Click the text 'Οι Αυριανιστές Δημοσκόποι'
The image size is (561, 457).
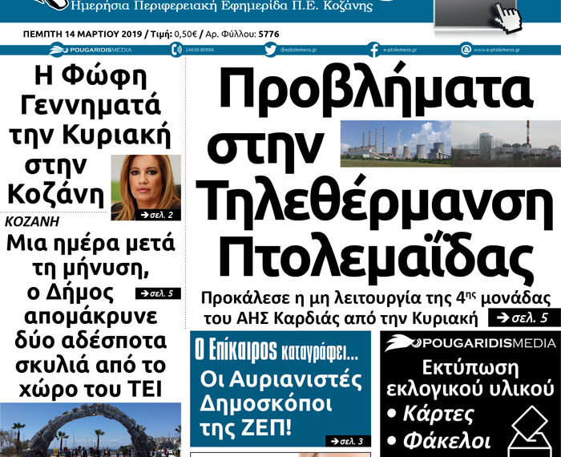point(280,392)
